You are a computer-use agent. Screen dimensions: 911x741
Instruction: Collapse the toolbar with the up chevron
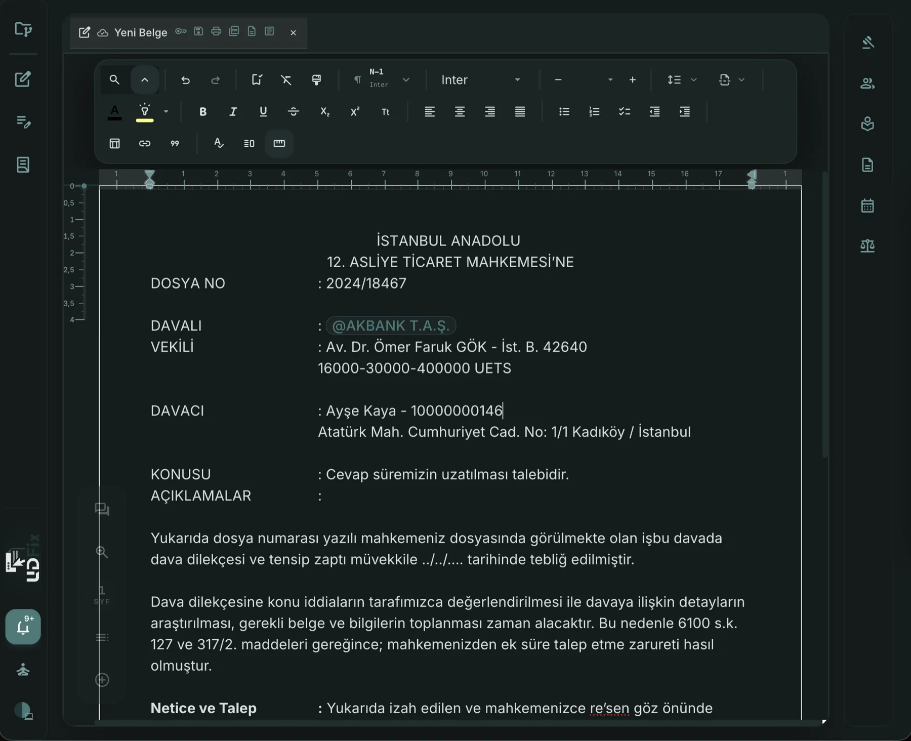pos(145,80)
